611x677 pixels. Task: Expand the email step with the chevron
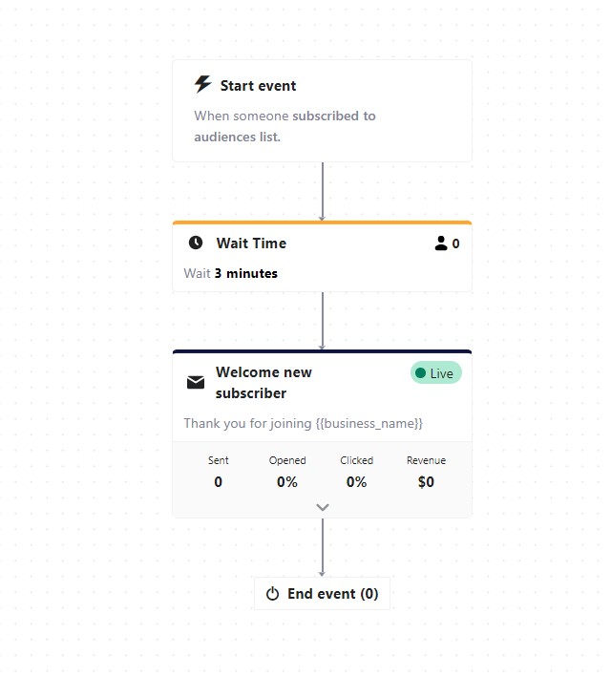[323, 507]
